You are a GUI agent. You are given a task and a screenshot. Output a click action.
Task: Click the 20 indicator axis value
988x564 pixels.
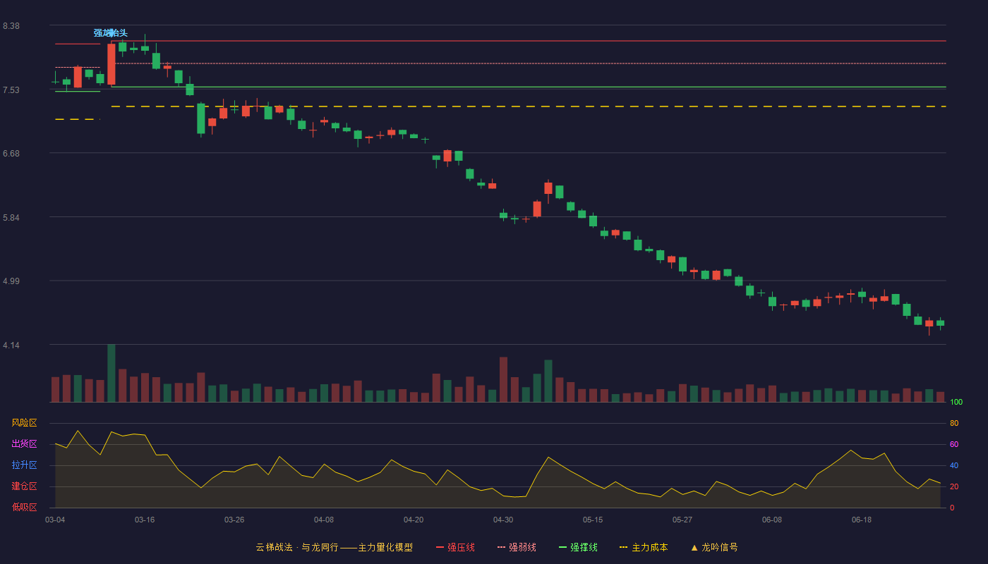[954, 486]
